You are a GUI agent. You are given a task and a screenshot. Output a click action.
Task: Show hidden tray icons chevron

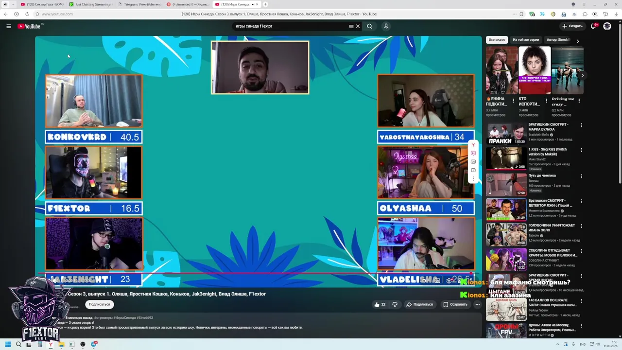pos(557,344)
